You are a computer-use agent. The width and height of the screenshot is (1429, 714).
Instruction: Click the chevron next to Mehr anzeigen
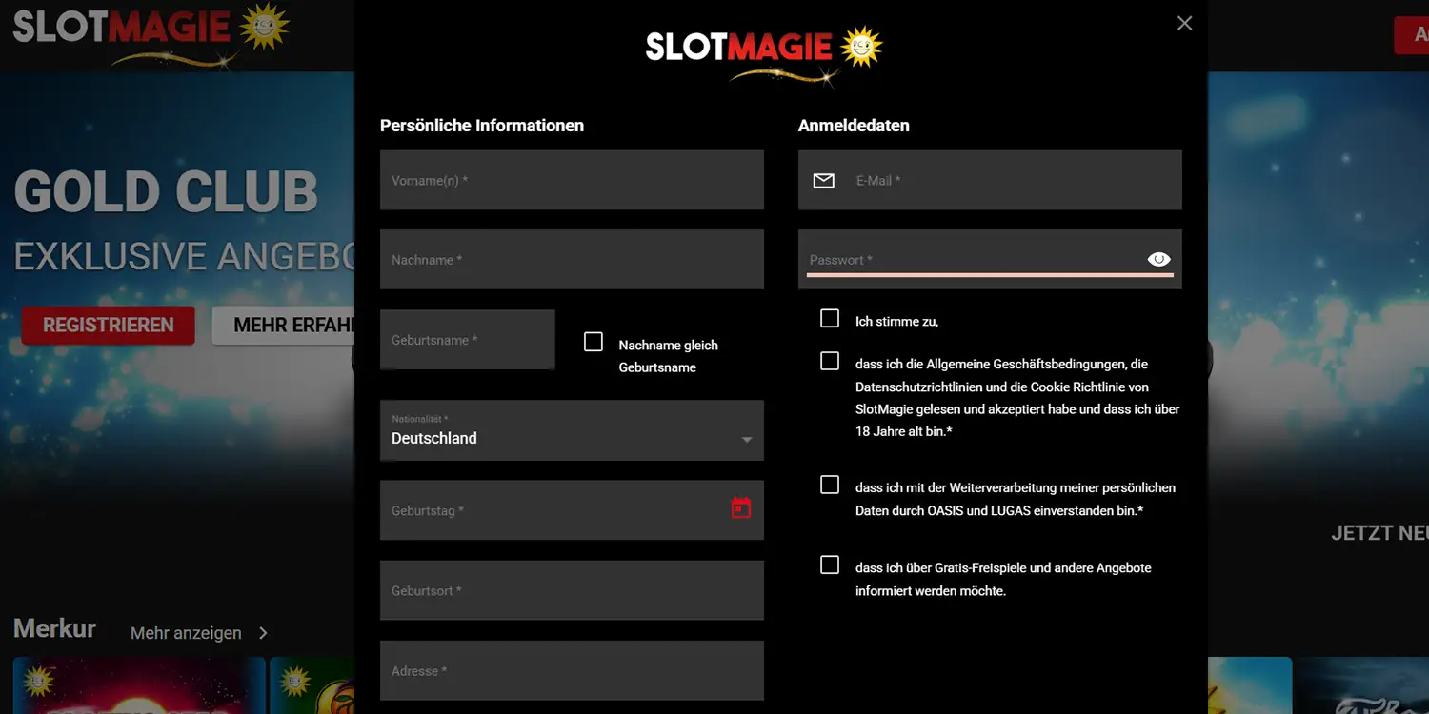[264, 633]
